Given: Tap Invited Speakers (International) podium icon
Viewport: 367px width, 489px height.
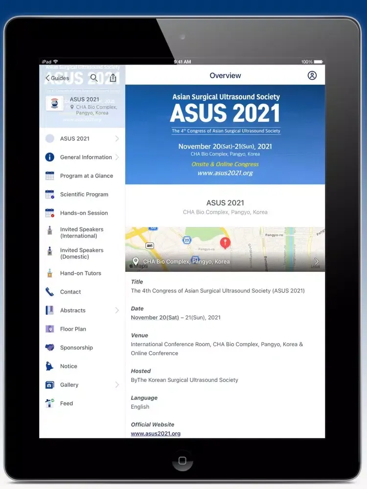Looking at the screenshot, I should [50, 230].
